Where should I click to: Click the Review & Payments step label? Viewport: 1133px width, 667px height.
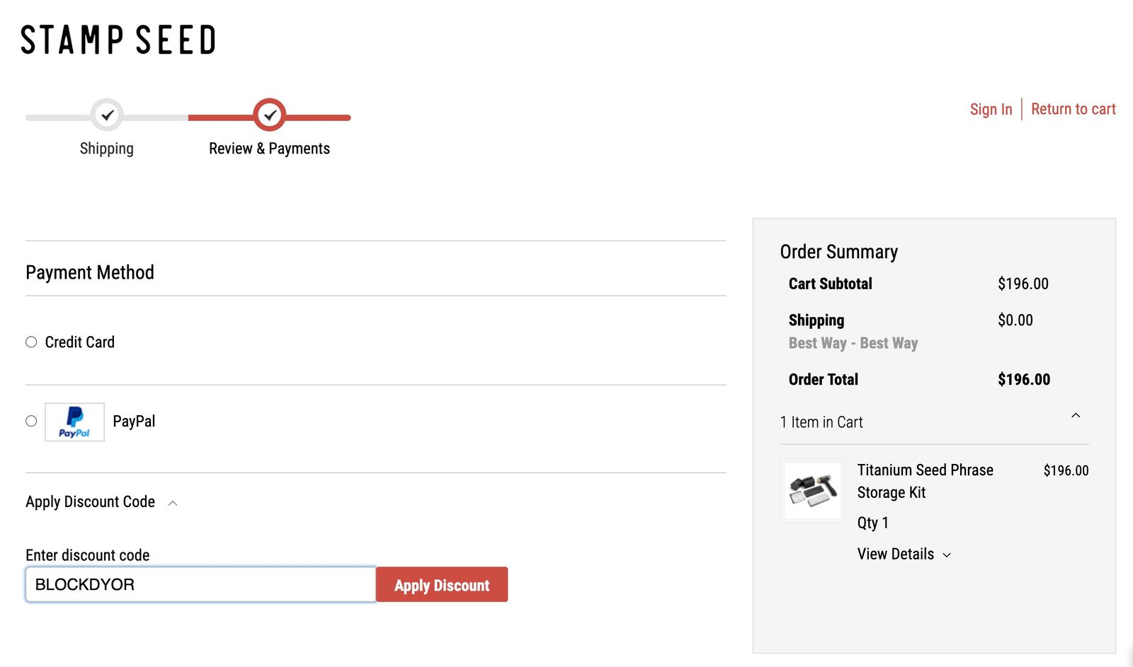point(269,149)
